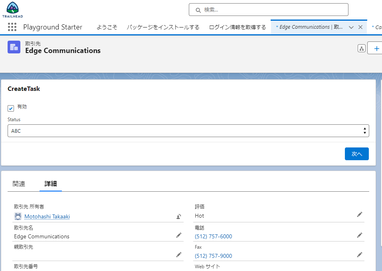Image resolution: width=382 pixels, height=271 pixels.
Task: Open パッケージをインストールする tab
Action: [x=163, y=27]
